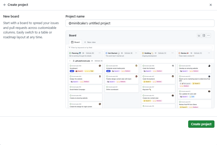
Task: Click the avatar on the Code the backend card
Action: [173, 76]
